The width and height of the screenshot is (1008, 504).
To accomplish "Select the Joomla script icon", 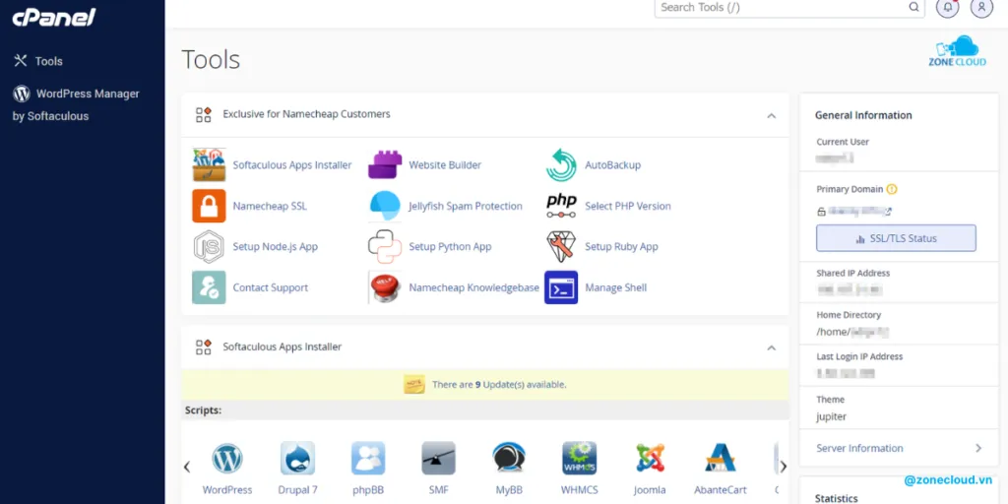I will 650,459.
